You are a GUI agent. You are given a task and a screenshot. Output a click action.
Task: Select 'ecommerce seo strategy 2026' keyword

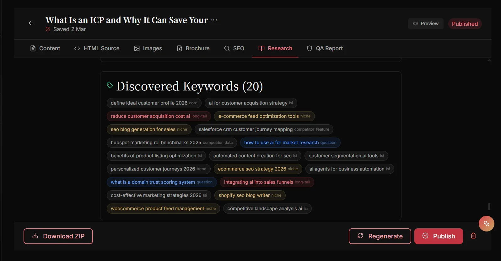pos(258,169)
